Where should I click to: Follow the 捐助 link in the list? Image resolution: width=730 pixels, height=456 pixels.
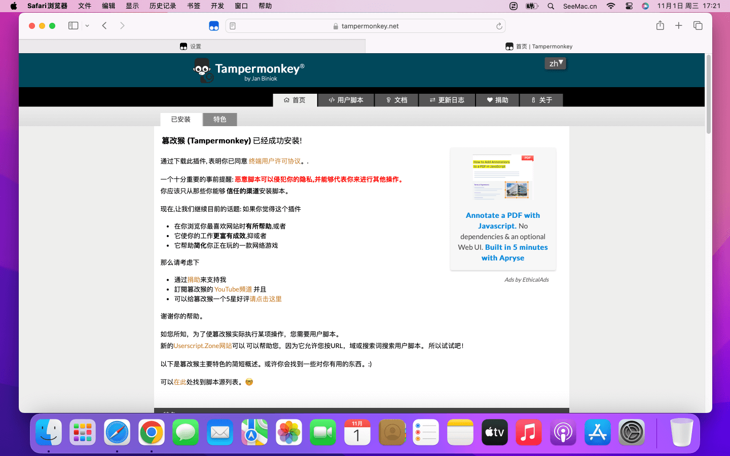194,280
